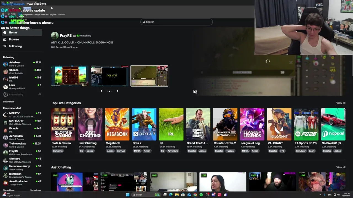Open IRL category card

pyautogui.click(x=171, y=124)
